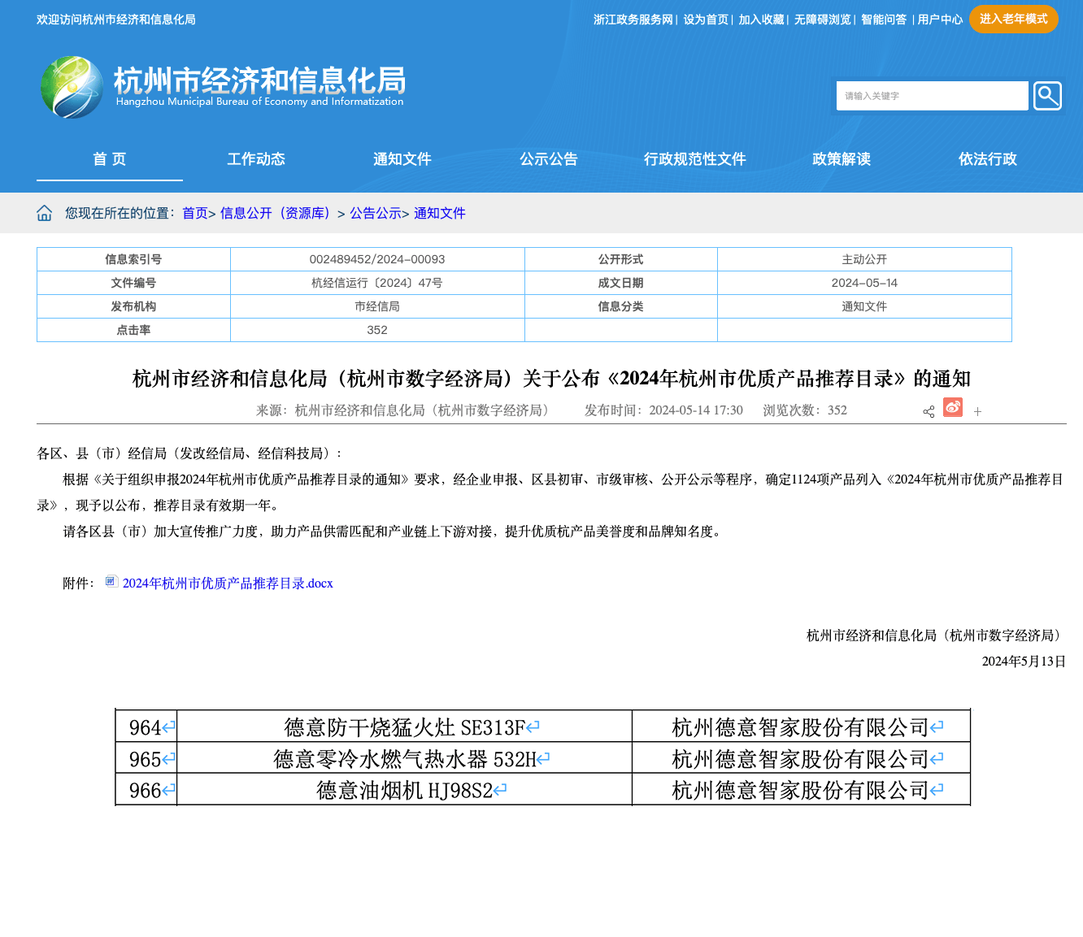Open 通知文件 navigation tab
The height and width of the screenshot is (937, 1083).
(x=402, y=159)
